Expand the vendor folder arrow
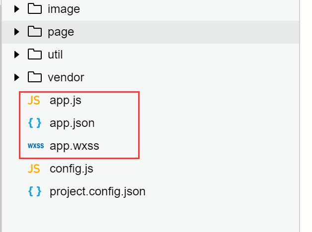 pos(17,77)
